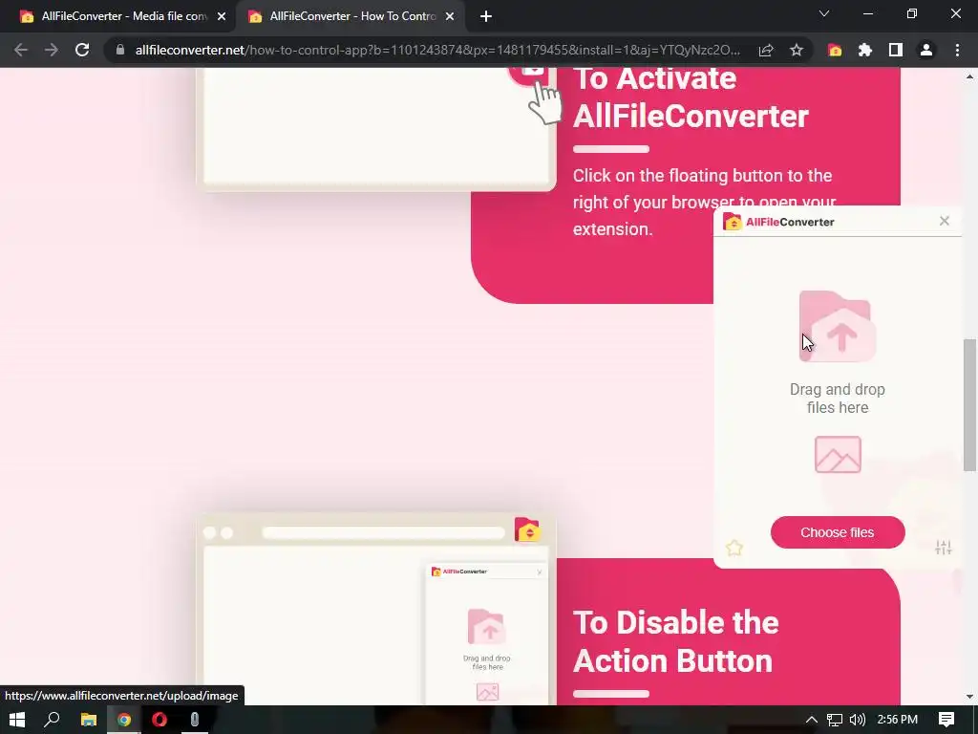Screen dimensions: 978x734
Task: Click the 'To Disable the Action Button' heading
Action: click(675, 641)
